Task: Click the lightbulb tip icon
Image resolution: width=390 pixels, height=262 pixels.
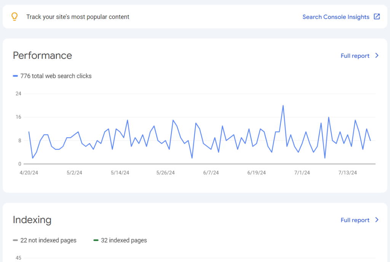Action: (x=14, y=17)
